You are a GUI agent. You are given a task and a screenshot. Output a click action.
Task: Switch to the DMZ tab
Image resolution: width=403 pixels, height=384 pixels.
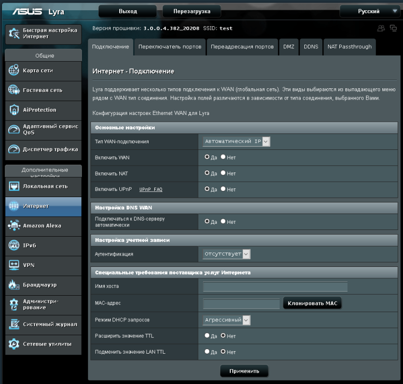point(289,47)
